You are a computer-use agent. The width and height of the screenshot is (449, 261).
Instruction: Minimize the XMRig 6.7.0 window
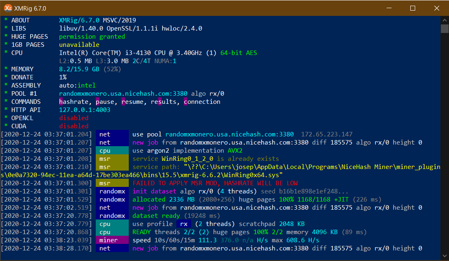tap(389, 8)
